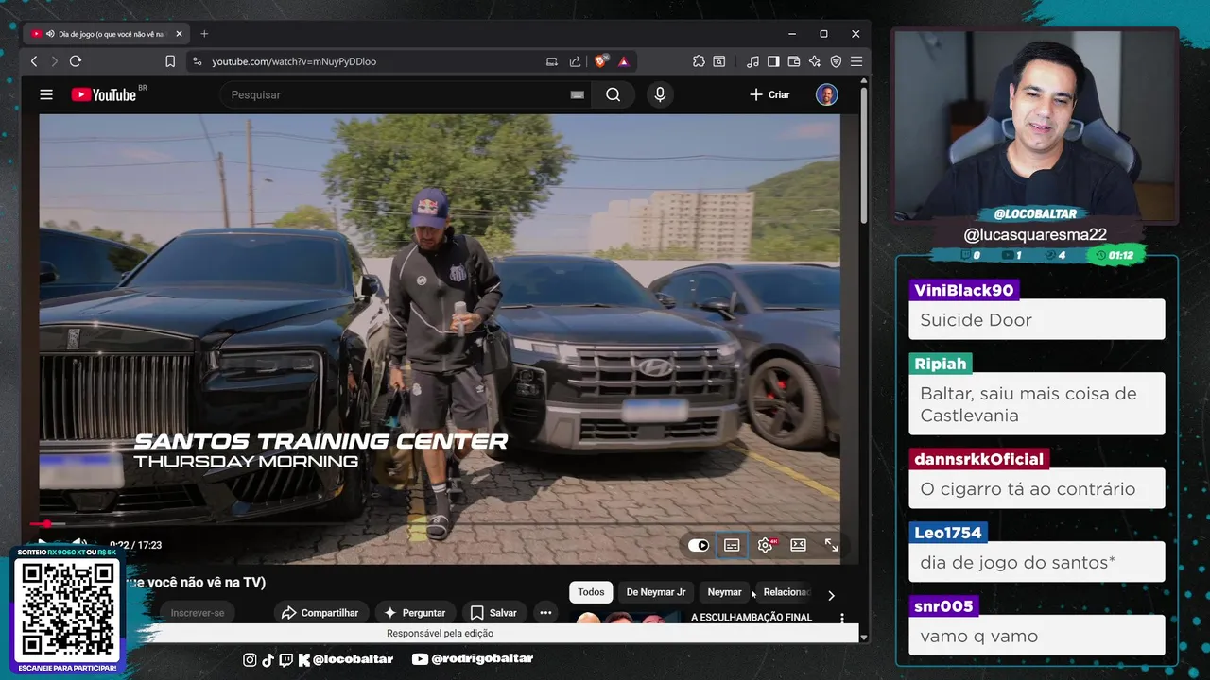Screen dimensions: 1210x680
Task: Toggle subtitles on the video player
Action: pyautogui.click(x=732, y=545)
